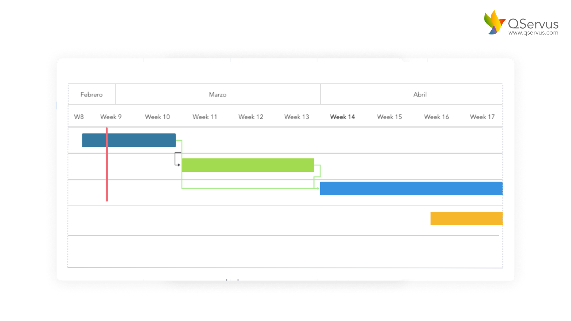Select the green task bar
The image size is (571, 321).
(248, 165)
